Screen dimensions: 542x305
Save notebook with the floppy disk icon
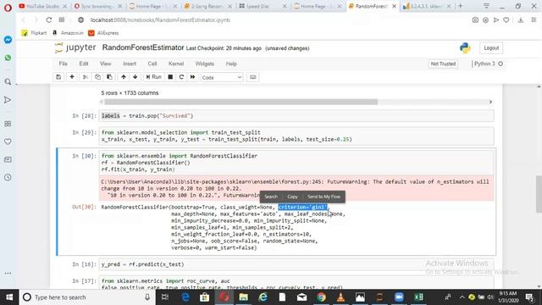(58, 77)
